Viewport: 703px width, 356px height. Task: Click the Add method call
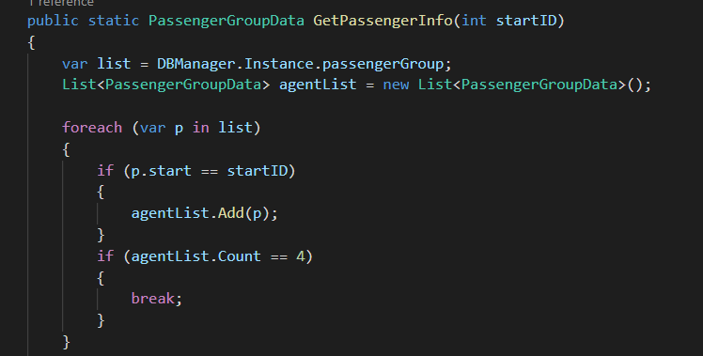(x=231, y=213)
